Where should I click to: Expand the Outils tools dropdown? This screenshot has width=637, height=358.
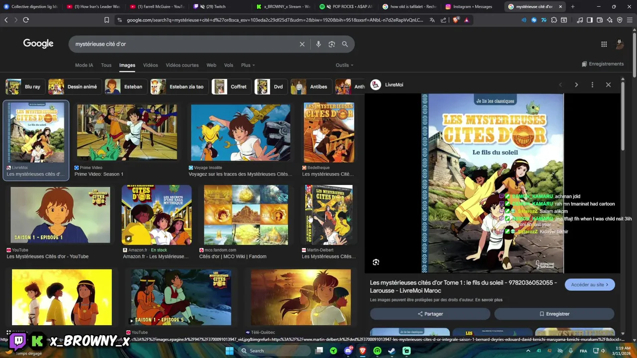tap(344, 65)
